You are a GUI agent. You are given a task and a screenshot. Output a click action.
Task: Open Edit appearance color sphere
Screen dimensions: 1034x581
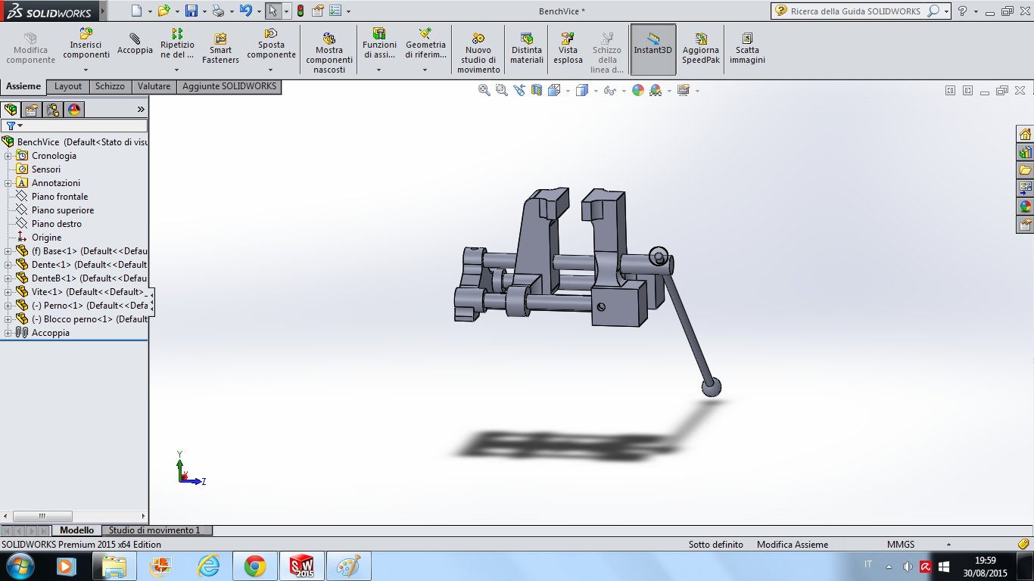click(638, 90)
